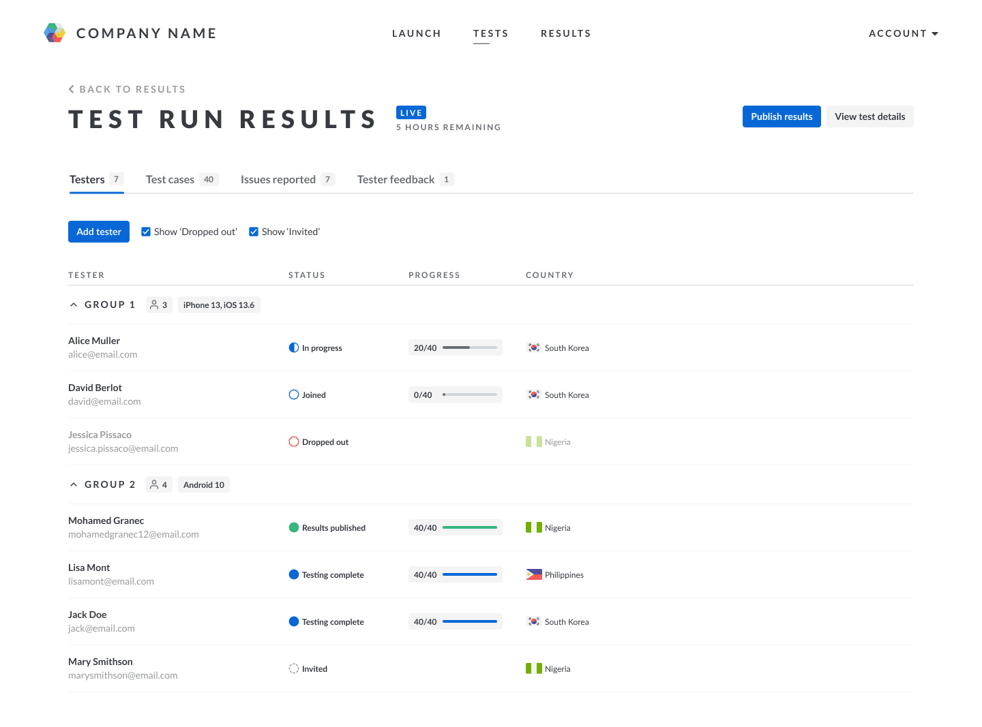The width and height of the screenshot is (982, 727).
Task: Click the name Lisa Mont
Action: [x=89, y=568]
